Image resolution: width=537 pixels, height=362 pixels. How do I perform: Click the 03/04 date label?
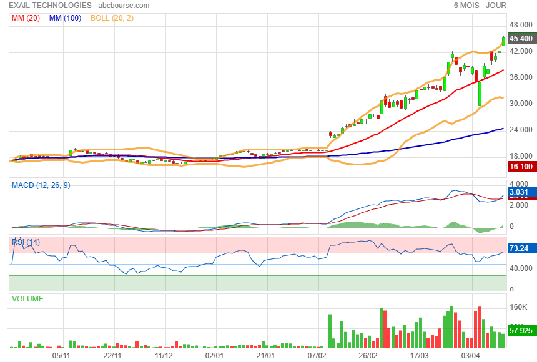click(470, 356)
